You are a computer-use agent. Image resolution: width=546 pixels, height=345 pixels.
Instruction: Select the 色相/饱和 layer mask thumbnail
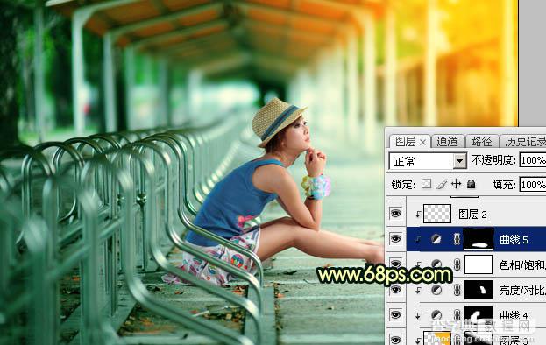(479, 264)
